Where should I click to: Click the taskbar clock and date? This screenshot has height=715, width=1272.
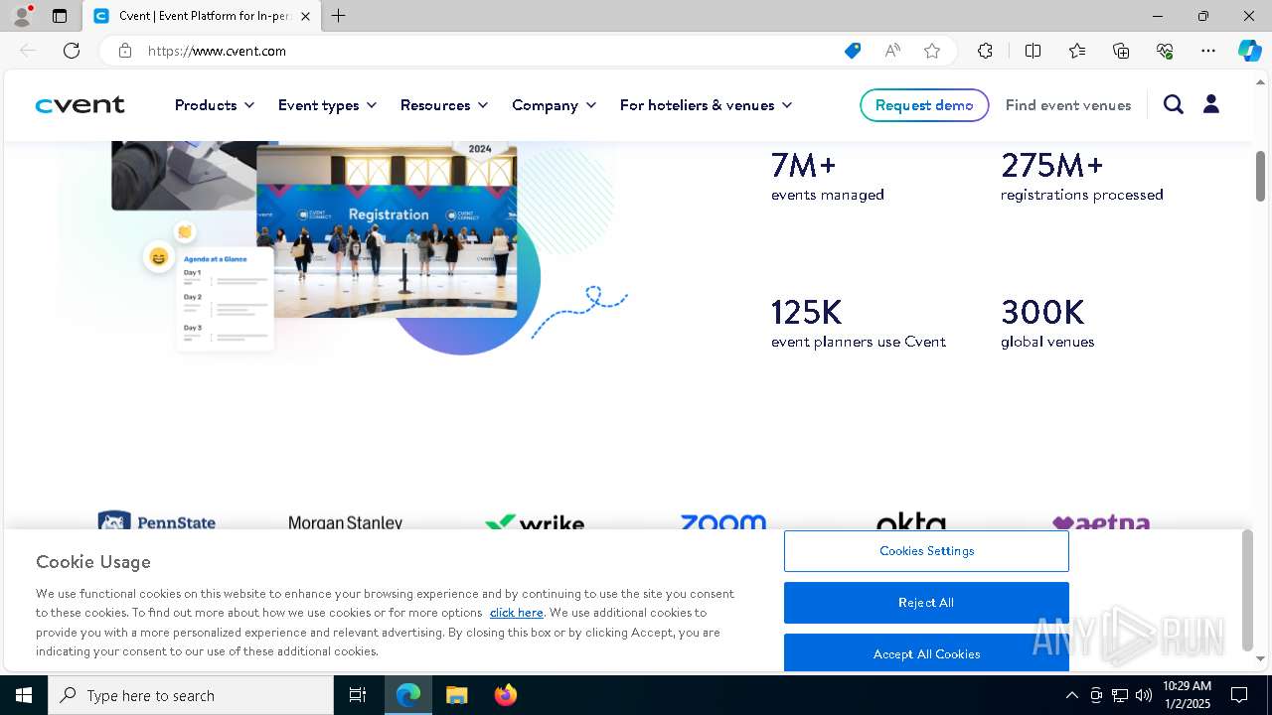1187,695
